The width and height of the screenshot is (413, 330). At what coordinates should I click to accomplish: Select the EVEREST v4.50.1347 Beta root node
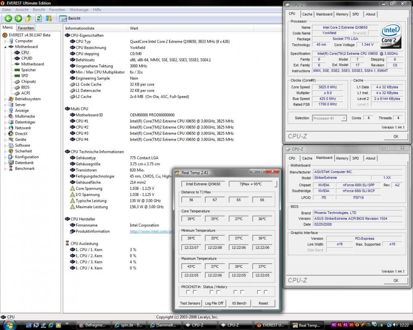click(26, 35)
